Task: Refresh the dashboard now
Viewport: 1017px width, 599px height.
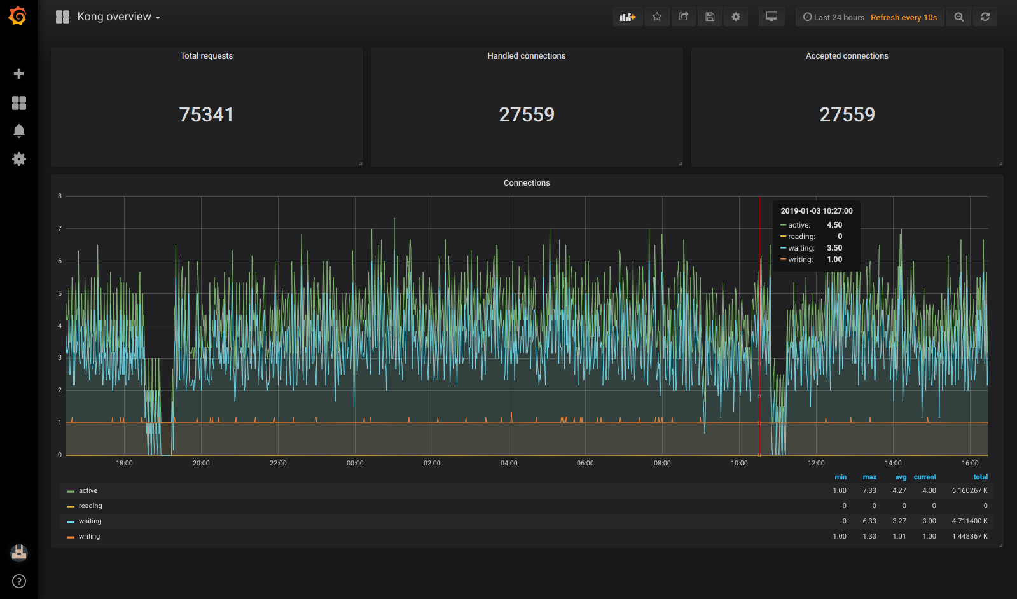Action: (x=985, y=17)
